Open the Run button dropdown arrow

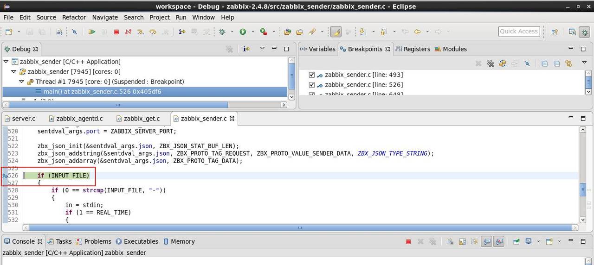coord(253,32)
